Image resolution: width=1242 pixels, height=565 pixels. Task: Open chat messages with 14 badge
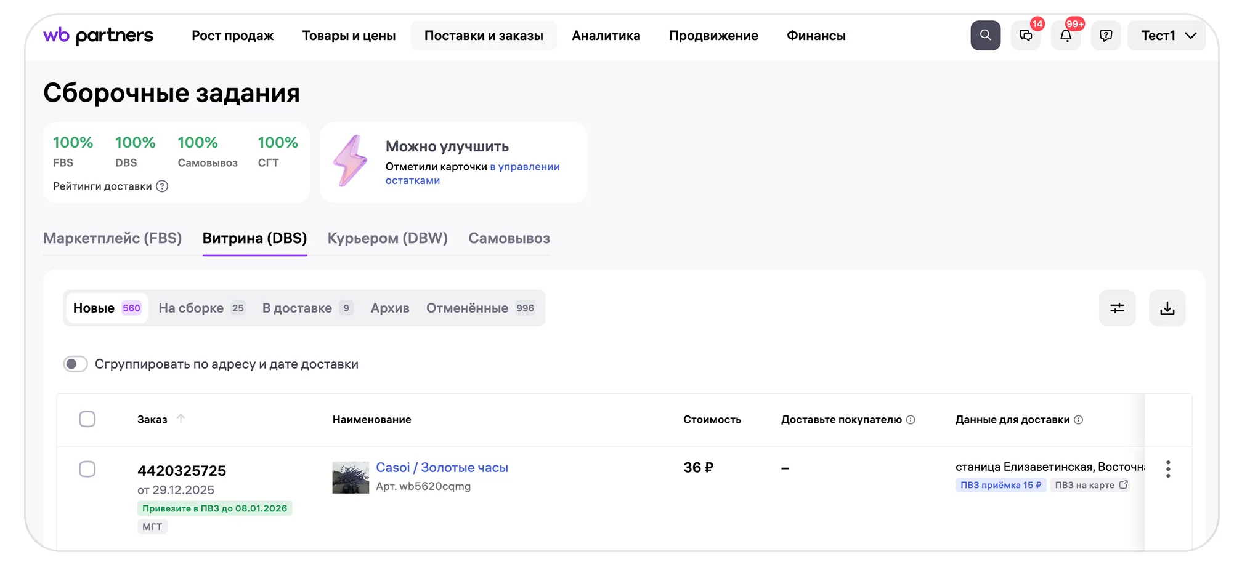point(1026,36)
